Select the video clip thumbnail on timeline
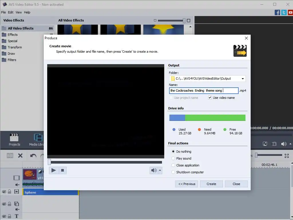Screen dimensions: 293x220 [30, 174]
